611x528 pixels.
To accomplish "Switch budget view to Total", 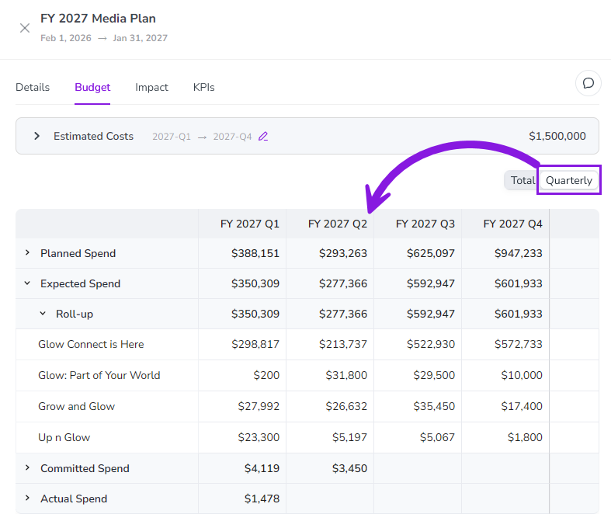I will point(522,180).
